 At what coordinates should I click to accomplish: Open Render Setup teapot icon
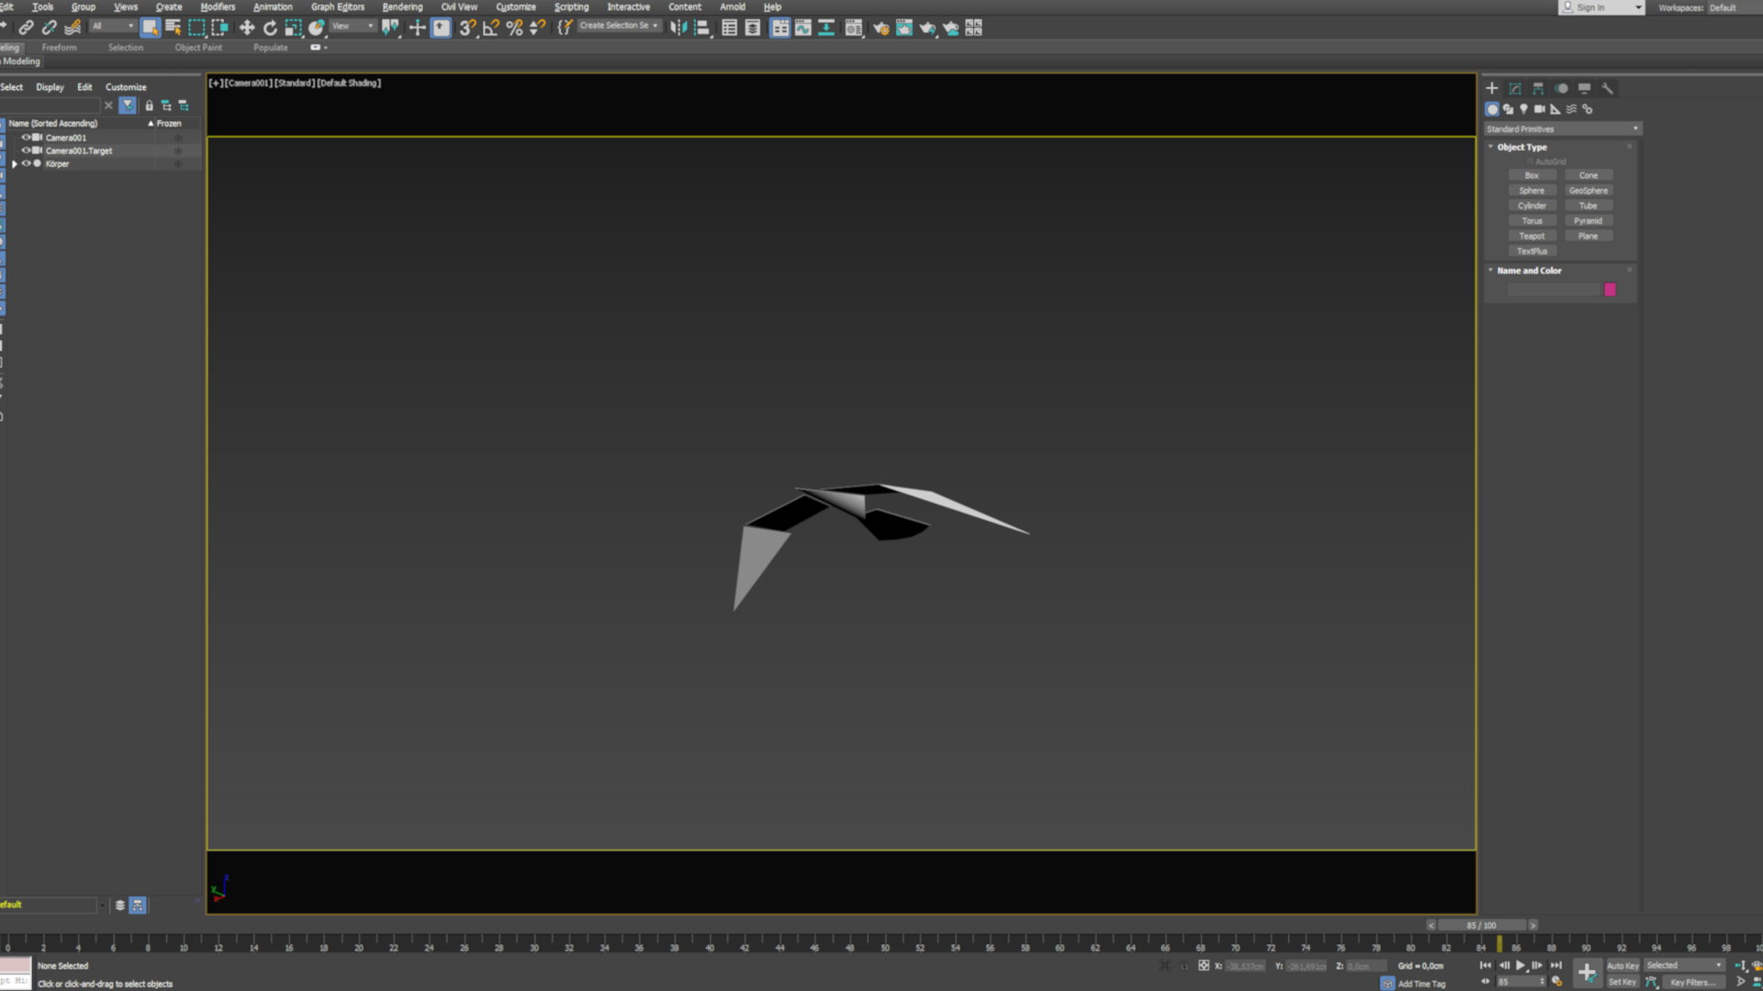pyautogui.click(x=881, y=28)
